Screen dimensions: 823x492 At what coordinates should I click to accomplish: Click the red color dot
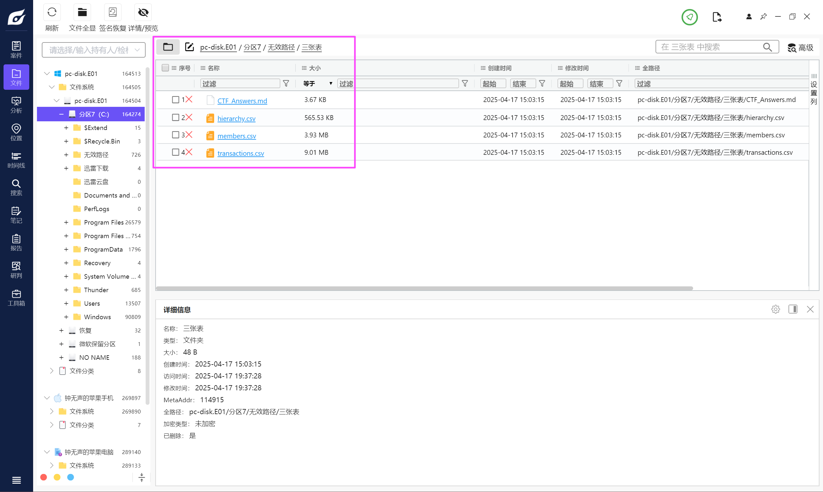(43, 477)
